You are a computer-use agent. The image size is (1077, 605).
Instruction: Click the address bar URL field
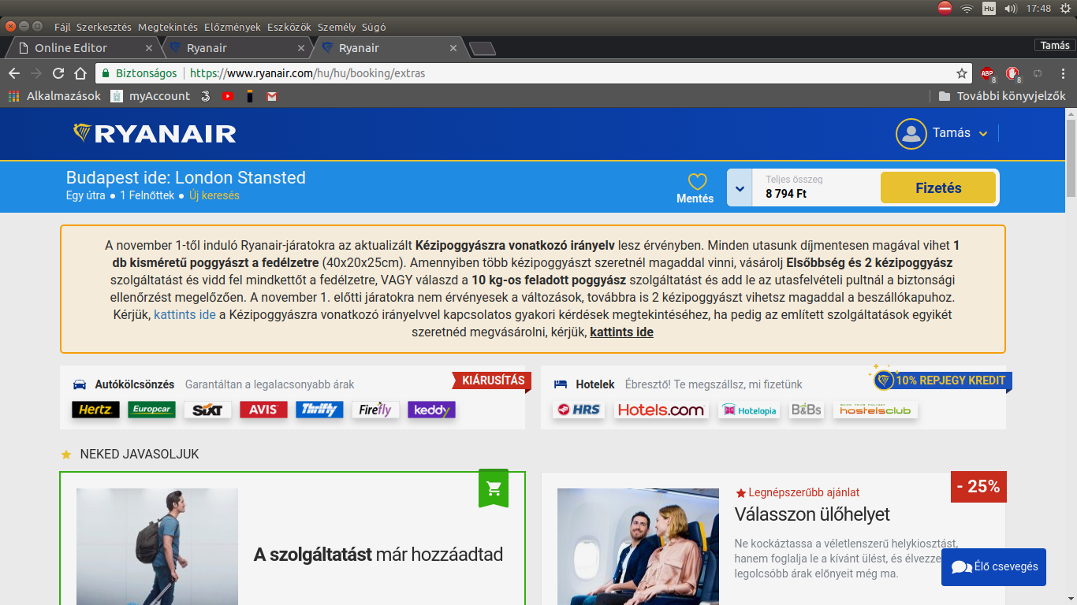pyautogui.click(x=534, y=73)
